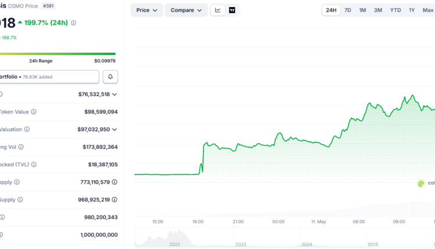
Task: Switch to line chart view icon
Action: [x=217, y=10]
